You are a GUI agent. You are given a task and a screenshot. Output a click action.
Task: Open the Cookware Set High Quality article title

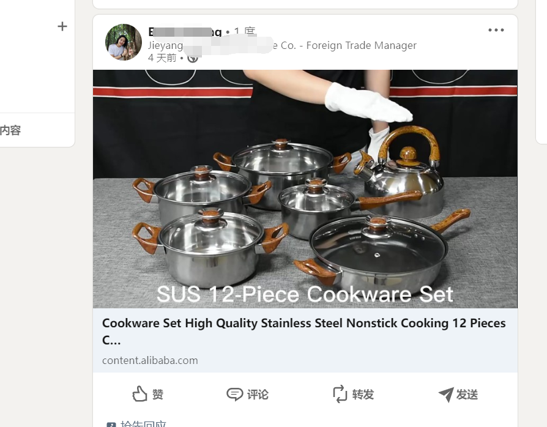coord(304,331)
